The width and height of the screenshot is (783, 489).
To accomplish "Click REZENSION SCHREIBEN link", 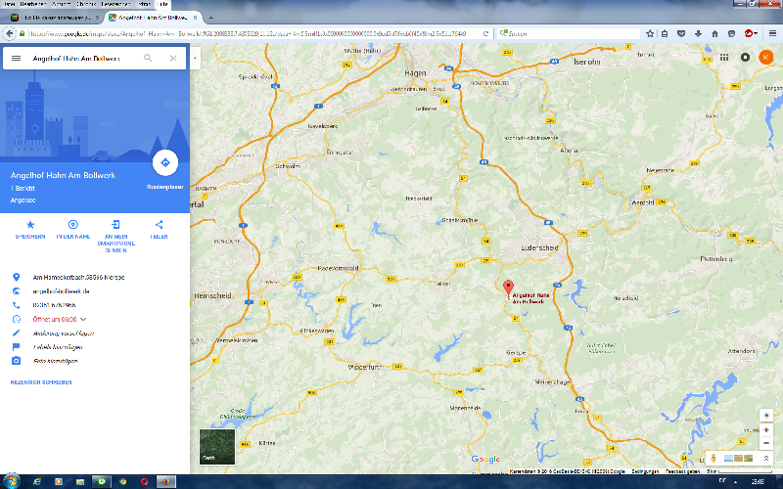I will coord(41,382).
